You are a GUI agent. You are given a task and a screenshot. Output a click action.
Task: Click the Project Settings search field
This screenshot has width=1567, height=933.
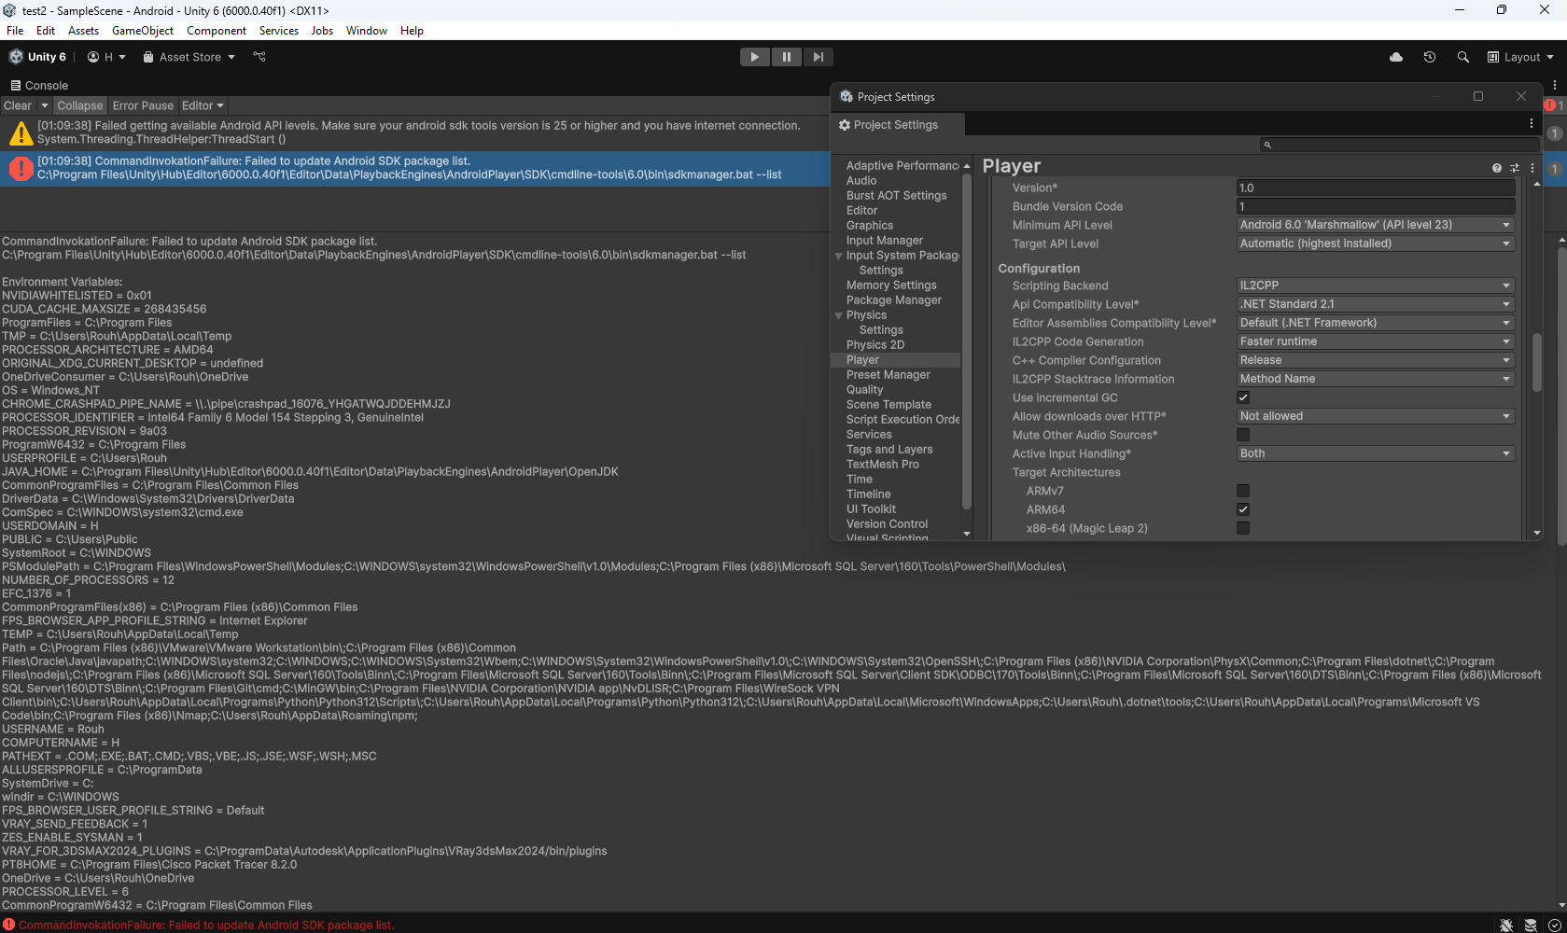(1399, 145)
